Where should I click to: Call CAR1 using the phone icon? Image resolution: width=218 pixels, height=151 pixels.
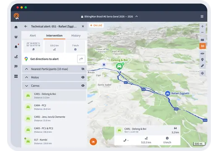coord(125,140)
